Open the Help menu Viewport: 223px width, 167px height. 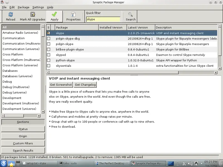tap(50, 7)
